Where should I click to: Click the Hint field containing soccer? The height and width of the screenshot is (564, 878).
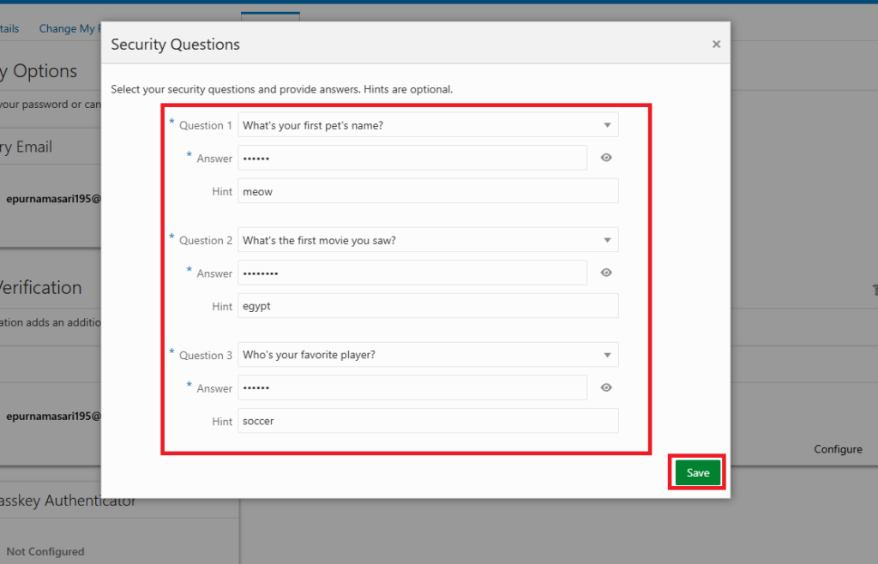pos(429,421)
